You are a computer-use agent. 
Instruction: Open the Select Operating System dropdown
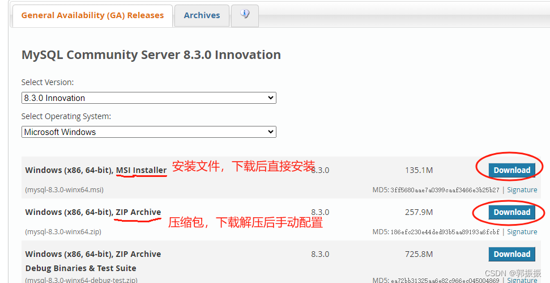(x=149, y=132)
